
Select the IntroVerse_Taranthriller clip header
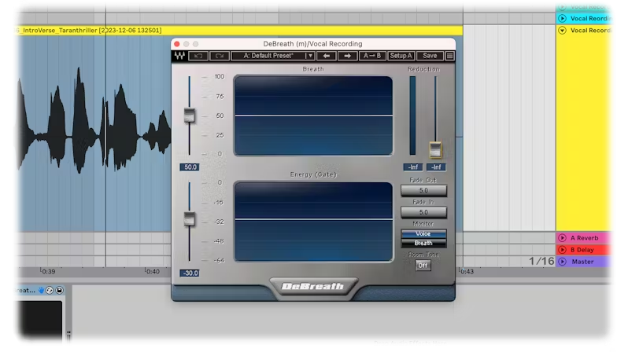click(x=239, y=31)
